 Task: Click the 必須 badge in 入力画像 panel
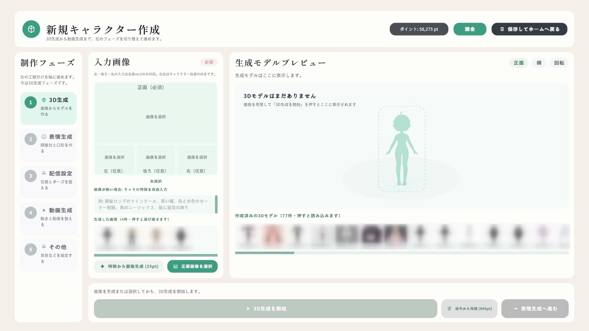(x=209, y=62)
